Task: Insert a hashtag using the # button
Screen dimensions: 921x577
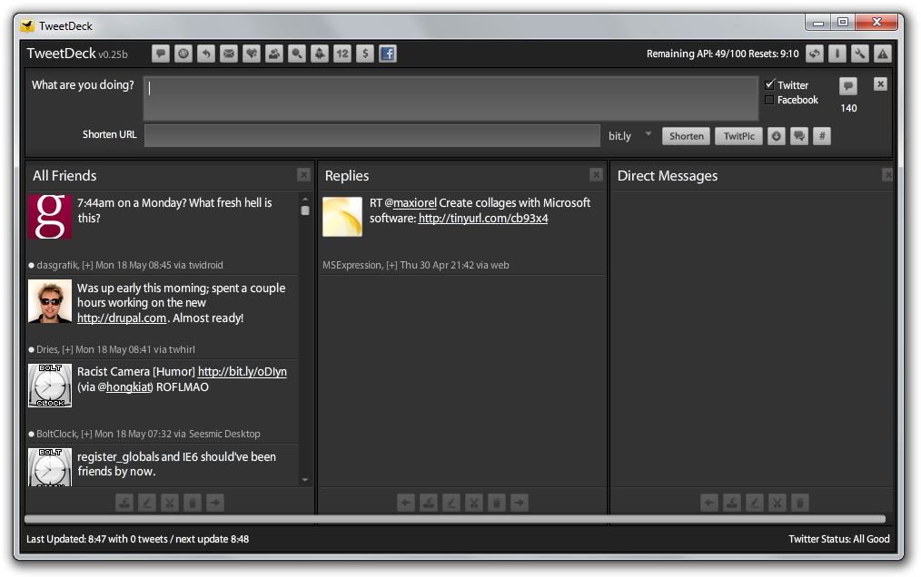Action: (821, 136)
